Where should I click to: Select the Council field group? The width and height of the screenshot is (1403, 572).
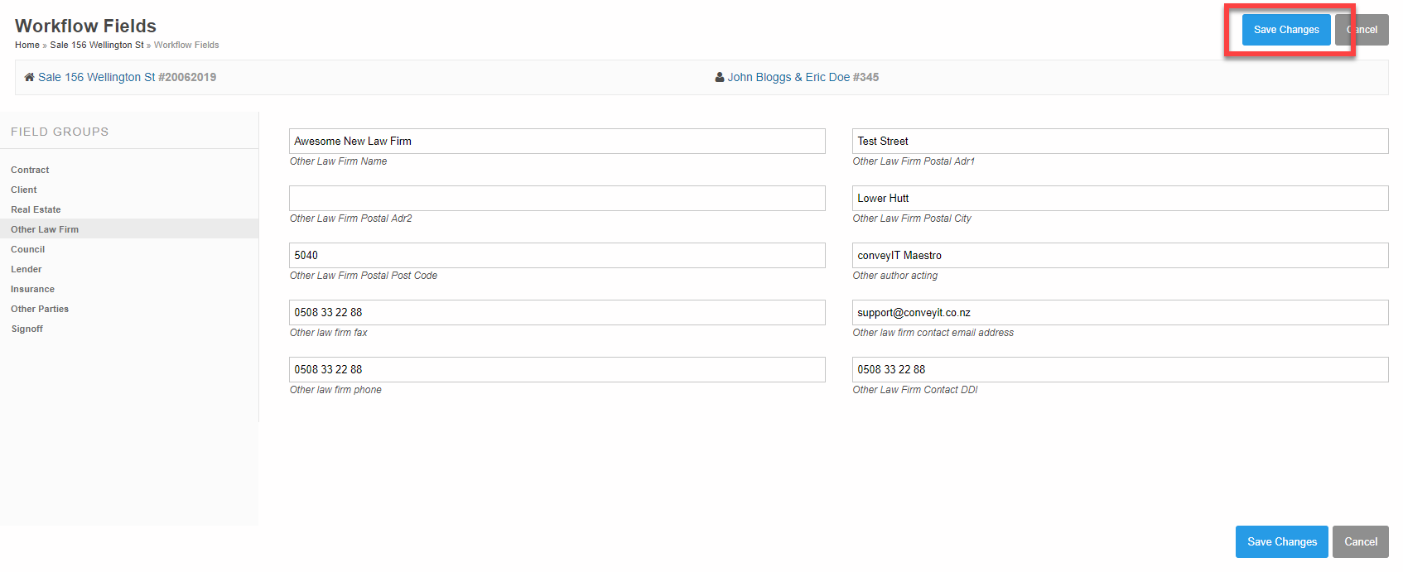[28, 249]
